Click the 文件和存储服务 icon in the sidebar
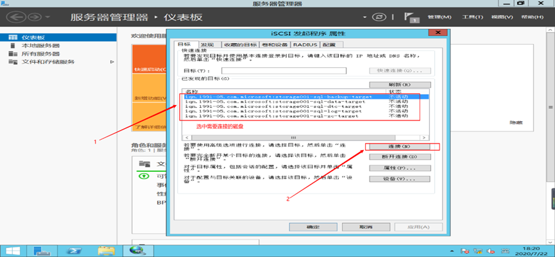Viewport: 555px width, 257px height. tap(13, 62)
